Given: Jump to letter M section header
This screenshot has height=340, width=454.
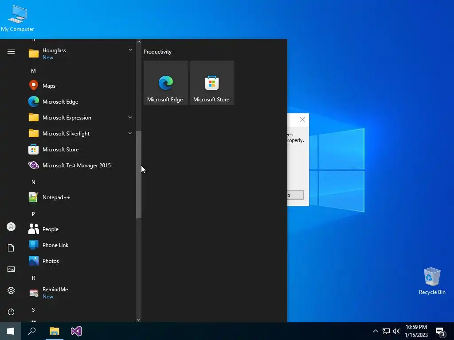Looking at the screenshot, I should [x=33, y=70].
